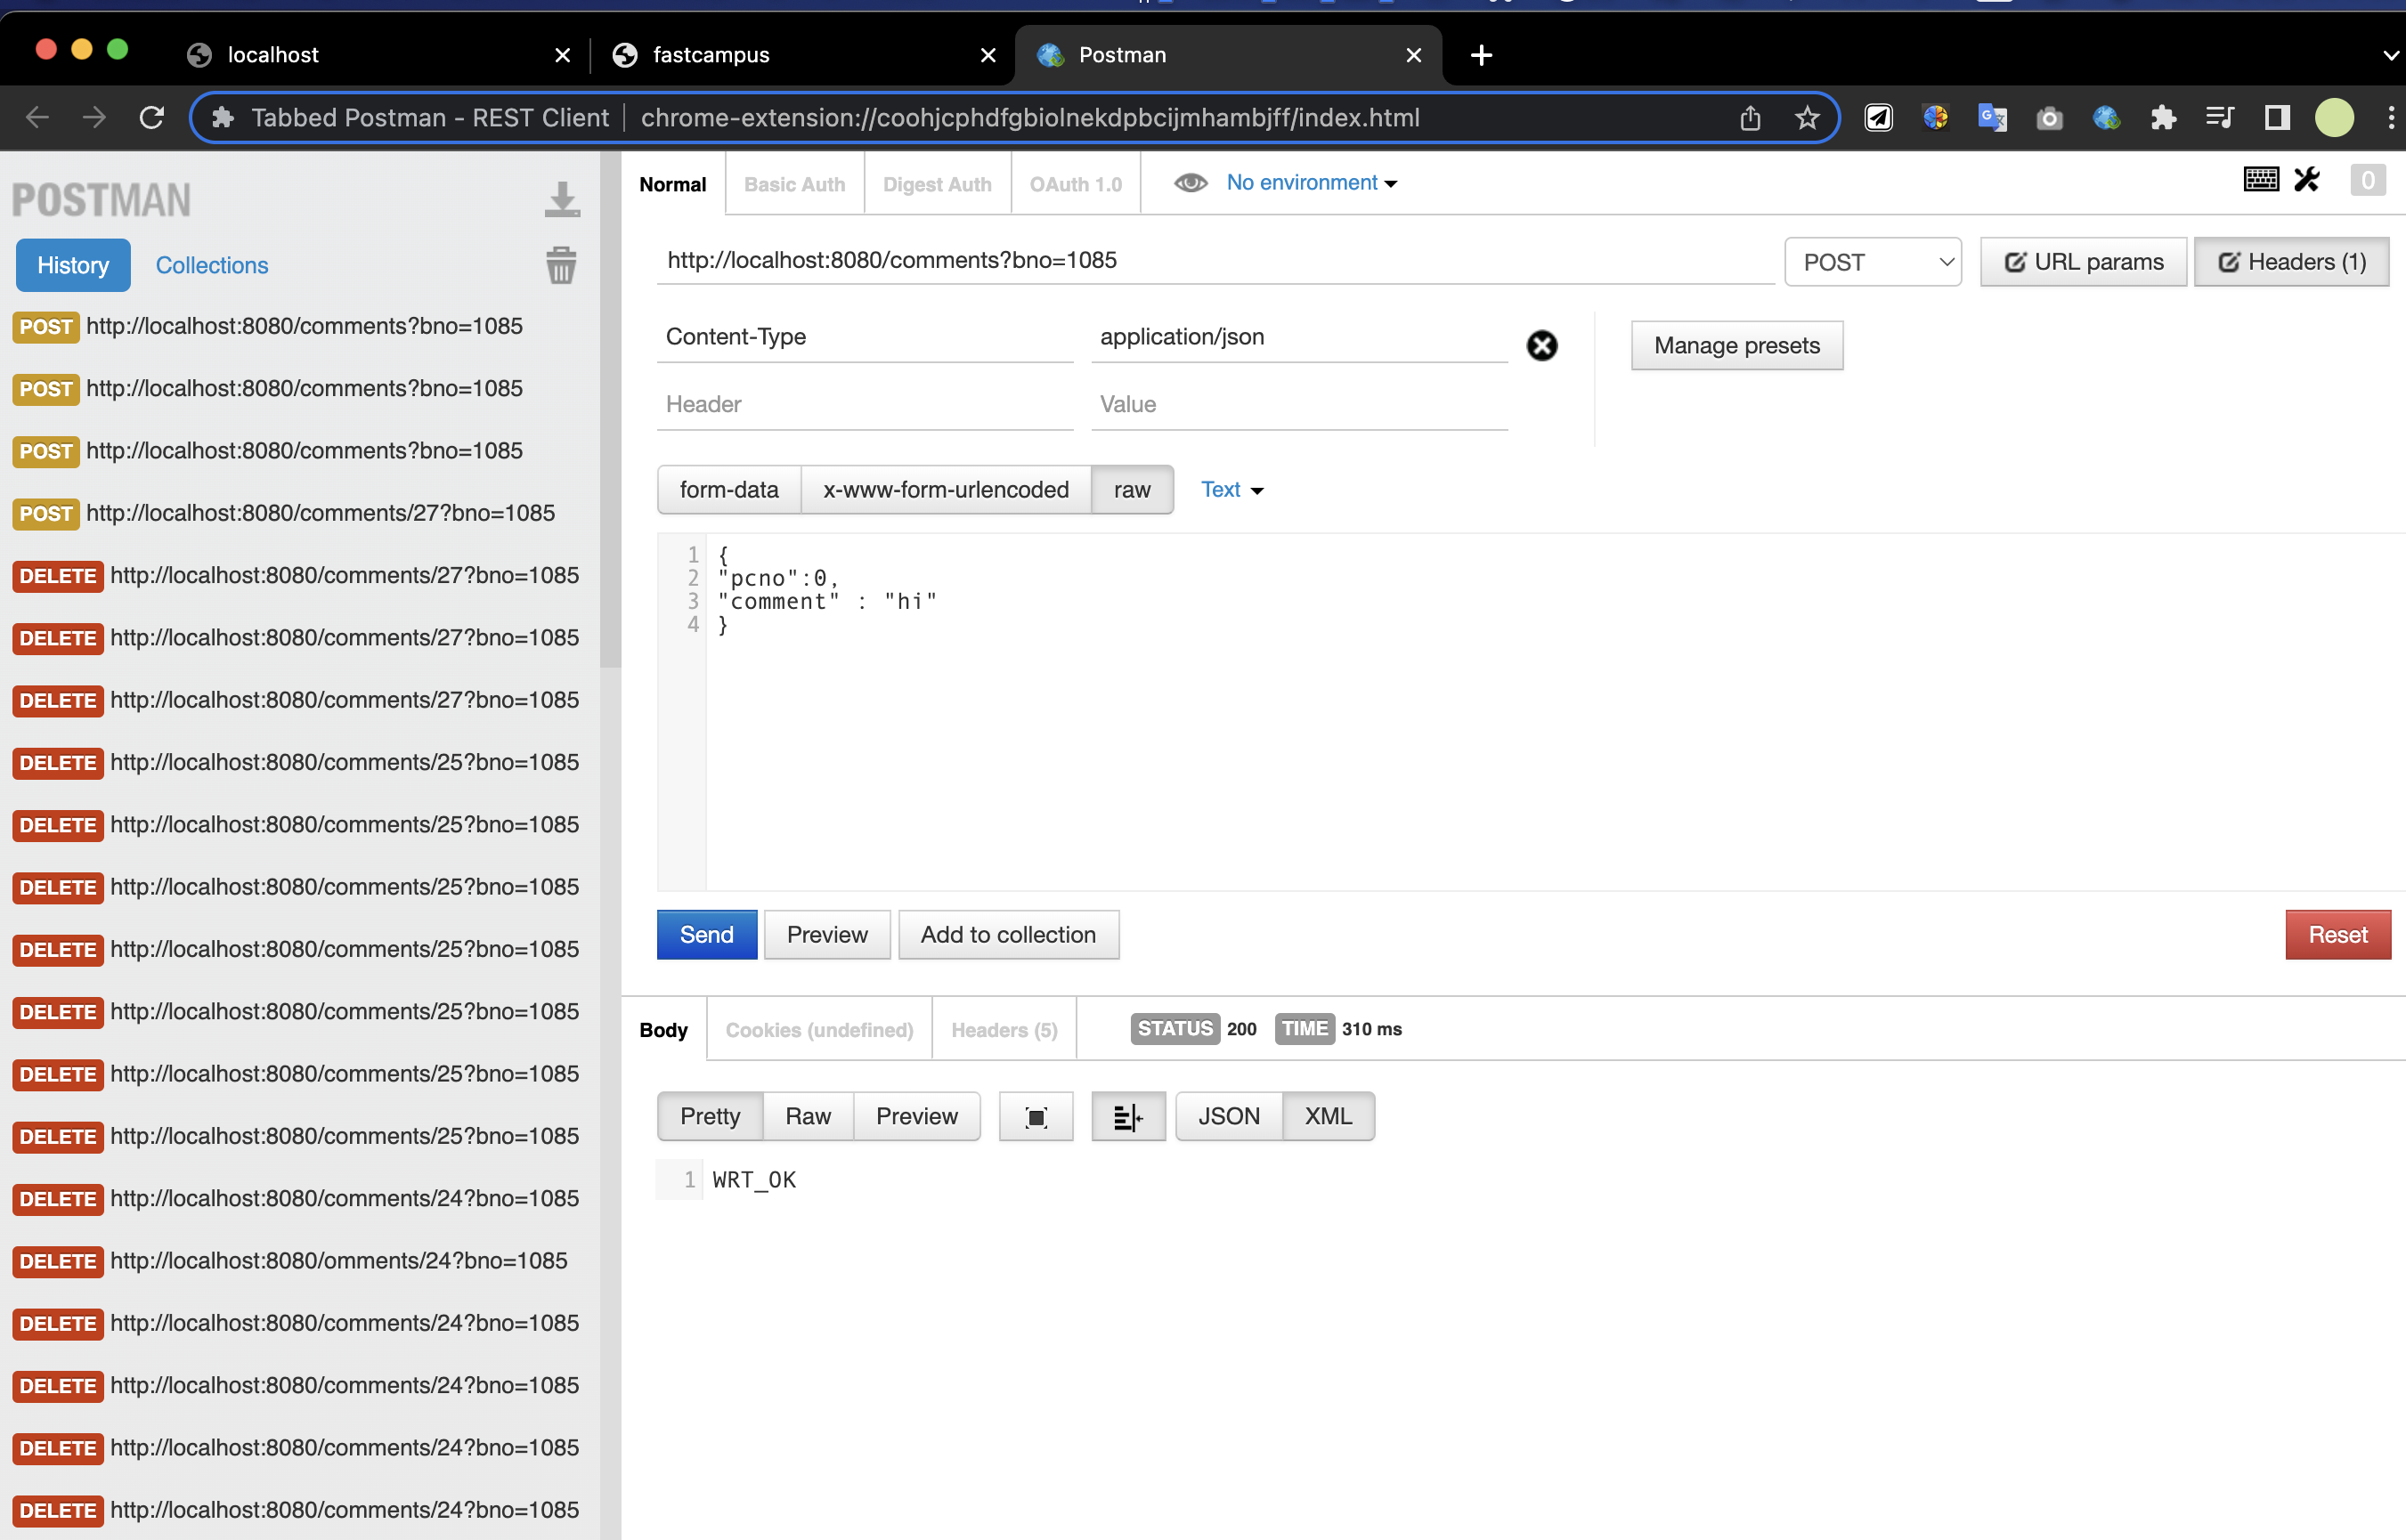Image resolution: width=2406 pixels, height=1540 pixels.
Task: Expand the No environment dropdown
Action: coord(1311,183)
